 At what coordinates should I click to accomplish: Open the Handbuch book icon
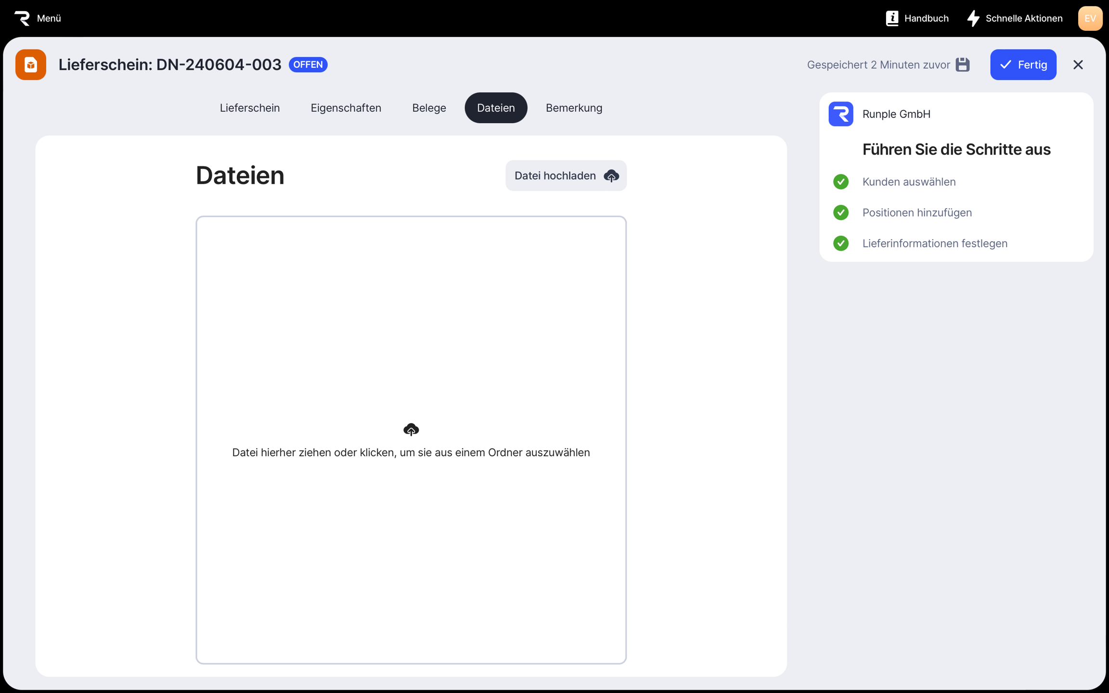(892, 18)
